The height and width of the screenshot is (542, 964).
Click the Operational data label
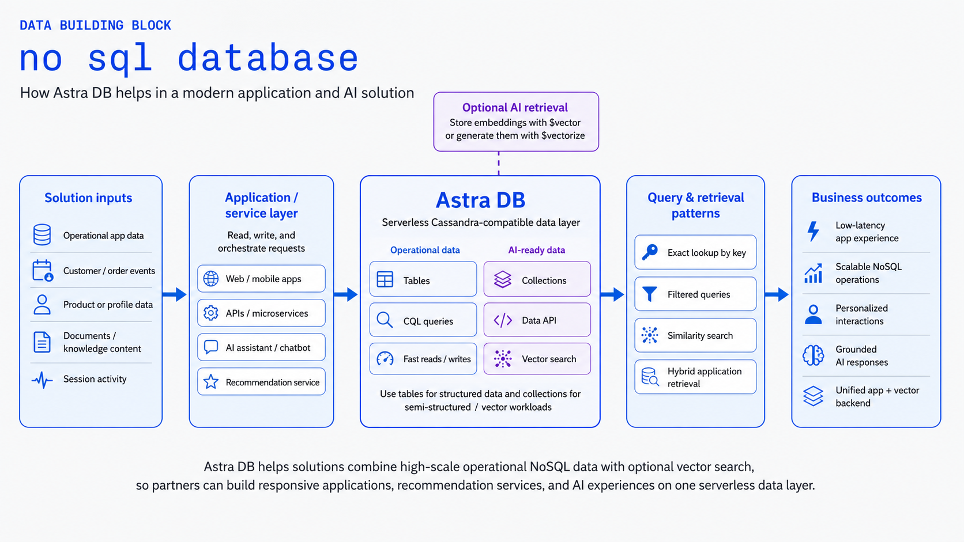point(425,250)
